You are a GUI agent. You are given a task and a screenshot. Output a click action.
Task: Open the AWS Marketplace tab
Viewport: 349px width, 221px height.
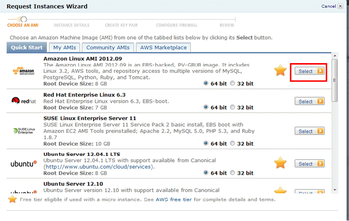(x=163, y=48)
